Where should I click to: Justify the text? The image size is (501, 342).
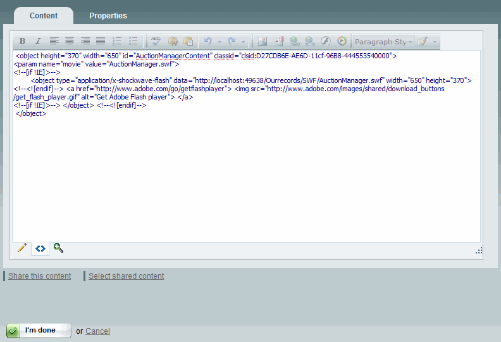coord(101,41)
